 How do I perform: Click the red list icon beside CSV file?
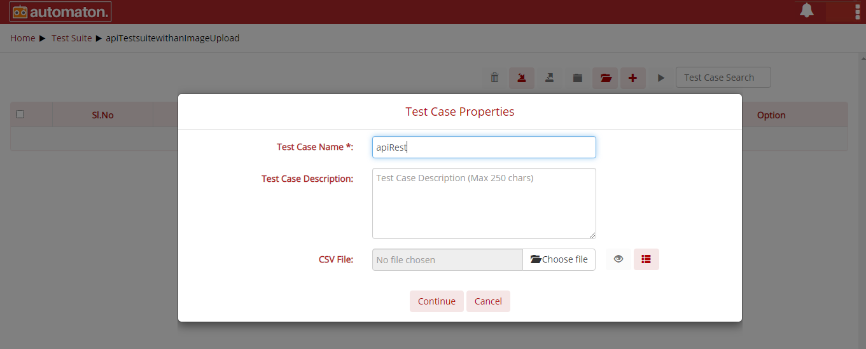pyautogui.click(x=646, y=259)
